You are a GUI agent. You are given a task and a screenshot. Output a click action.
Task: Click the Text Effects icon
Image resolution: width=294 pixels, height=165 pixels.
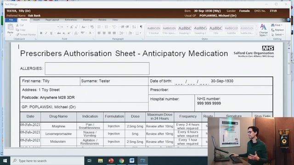(76, 33)
